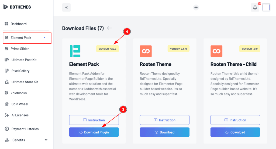The height and width of the screenshot is (149, 276).
Task: Click the Ultimate Post Kit icon
Action: 7,60
